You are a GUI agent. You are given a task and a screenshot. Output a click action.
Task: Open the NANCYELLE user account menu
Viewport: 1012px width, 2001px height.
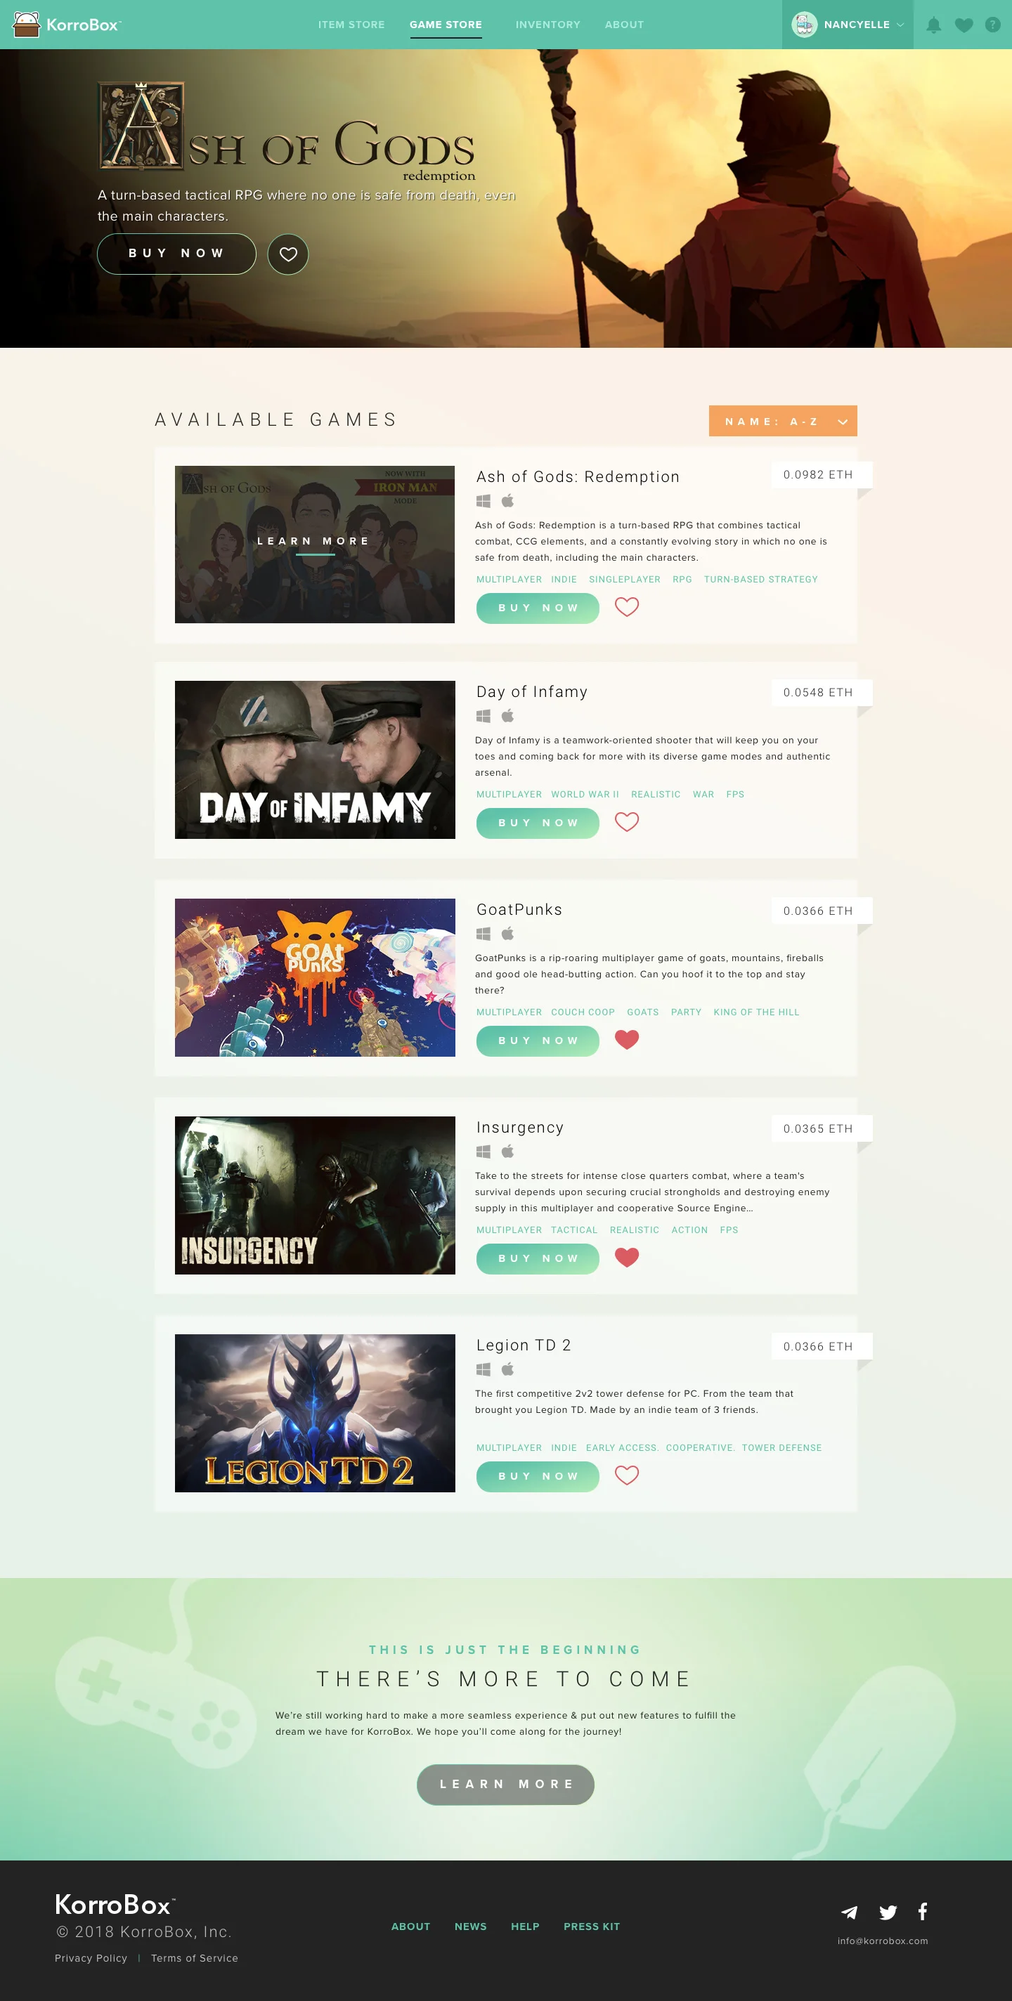coord(848,25)
